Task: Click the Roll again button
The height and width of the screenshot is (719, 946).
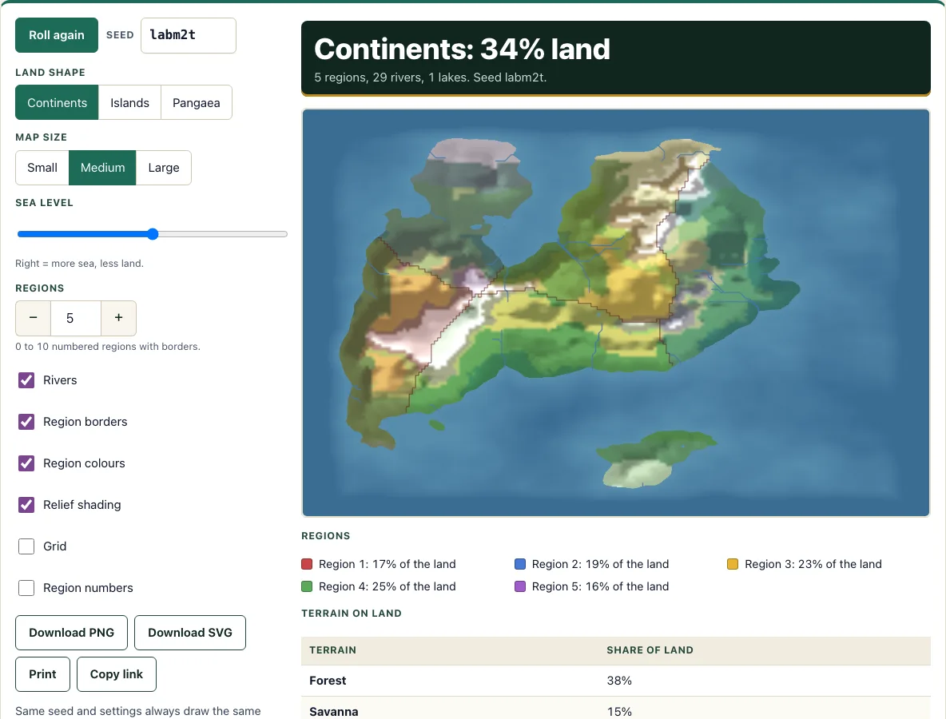Action: point(57,35)
